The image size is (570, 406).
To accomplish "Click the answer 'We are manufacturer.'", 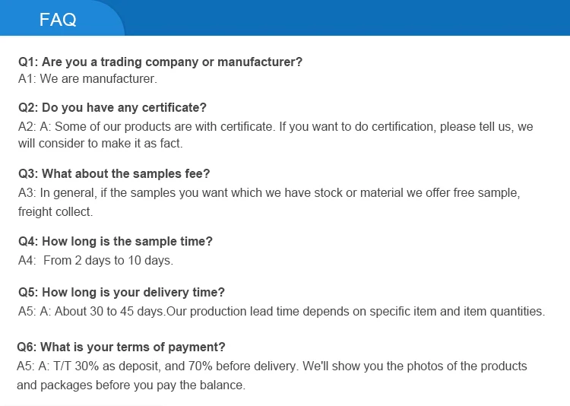I will point(98,78).
